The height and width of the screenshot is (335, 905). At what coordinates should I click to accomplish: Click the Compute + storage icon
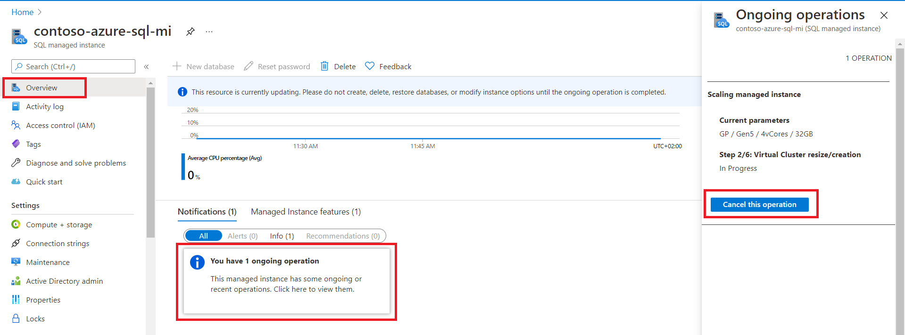click(x=16, y=224)
